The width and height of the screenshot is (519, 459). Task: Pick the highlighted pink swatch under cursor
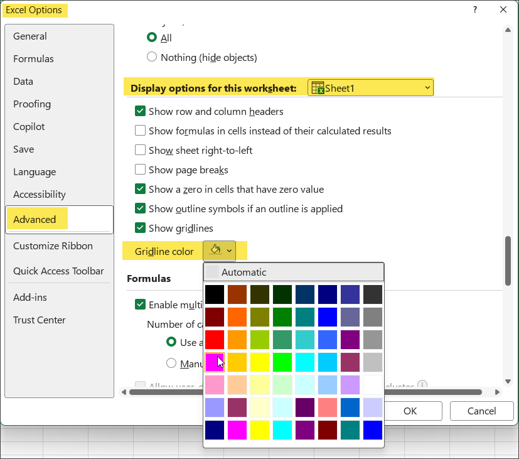pos(215,362)
